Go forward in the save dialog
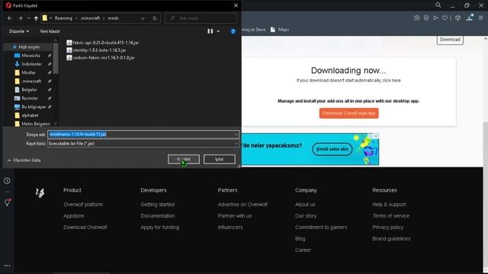This screenshot has height=274, width=488. (21, 18)
